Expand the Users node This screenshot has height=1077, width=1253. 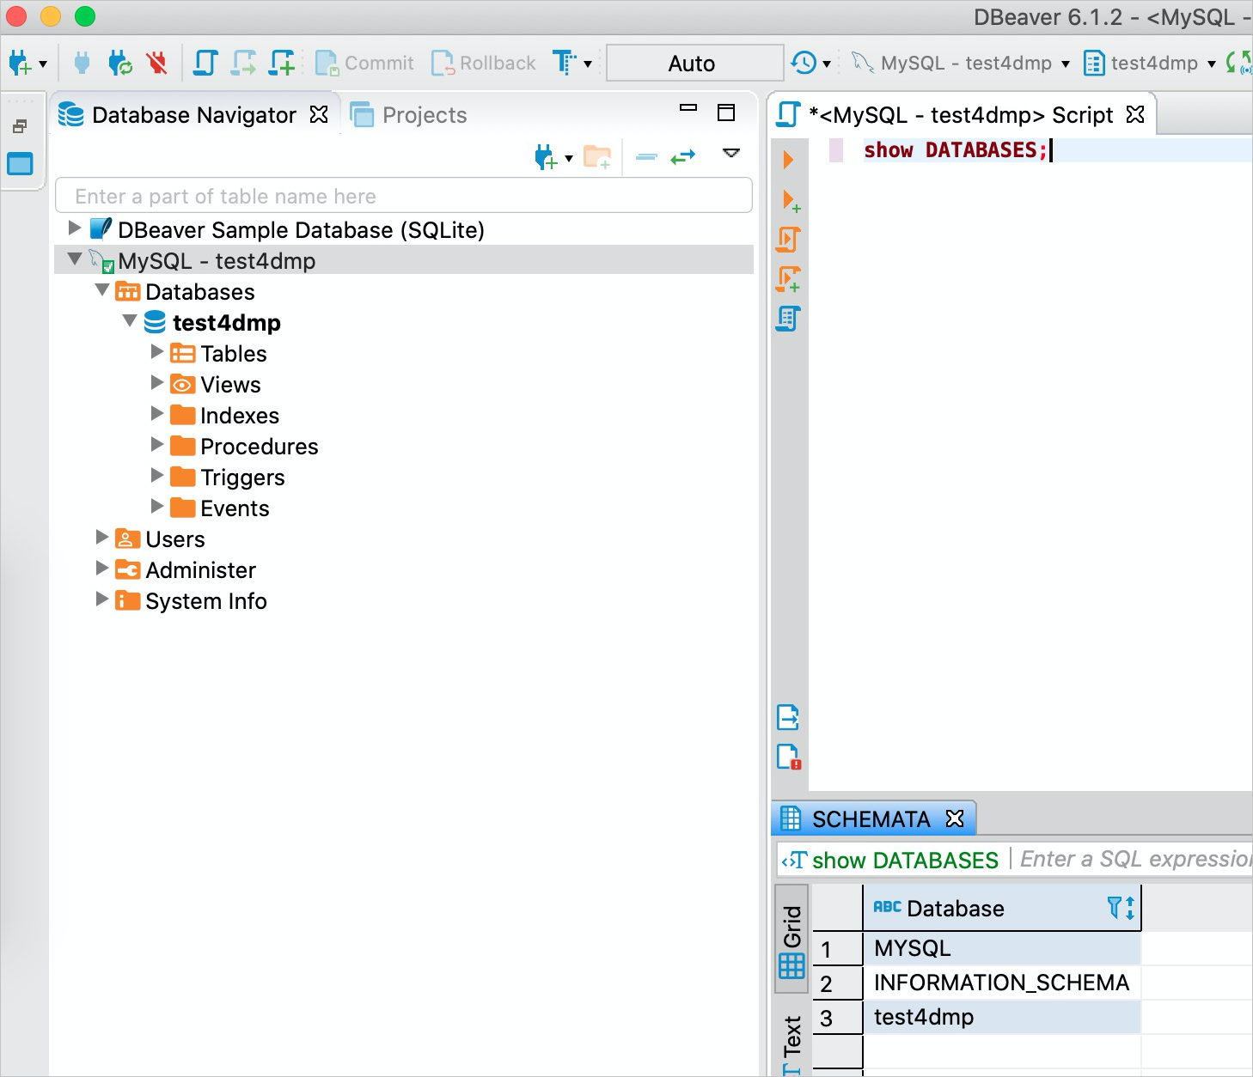tap(101, 537)
